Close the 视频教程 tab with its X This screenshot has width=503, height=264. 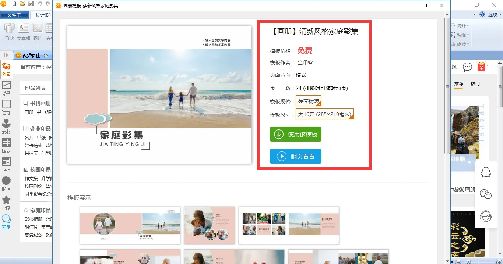pos(46,56)
